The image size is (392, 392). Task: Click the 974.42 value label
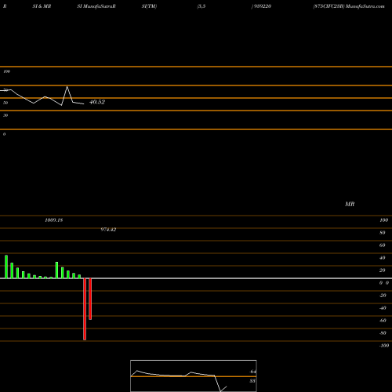108,230
